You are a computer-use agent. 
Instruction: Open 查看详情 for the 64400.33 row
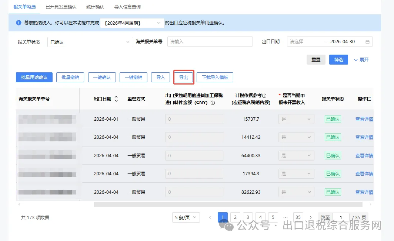pos(364,156)
